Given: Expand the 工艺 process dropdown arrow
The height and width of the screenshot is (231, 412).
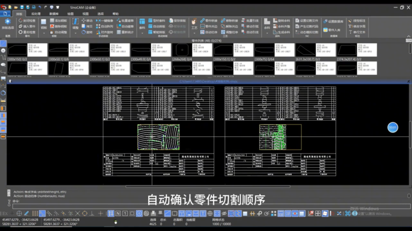Looking at the screenshot, I should coord(194,33).
